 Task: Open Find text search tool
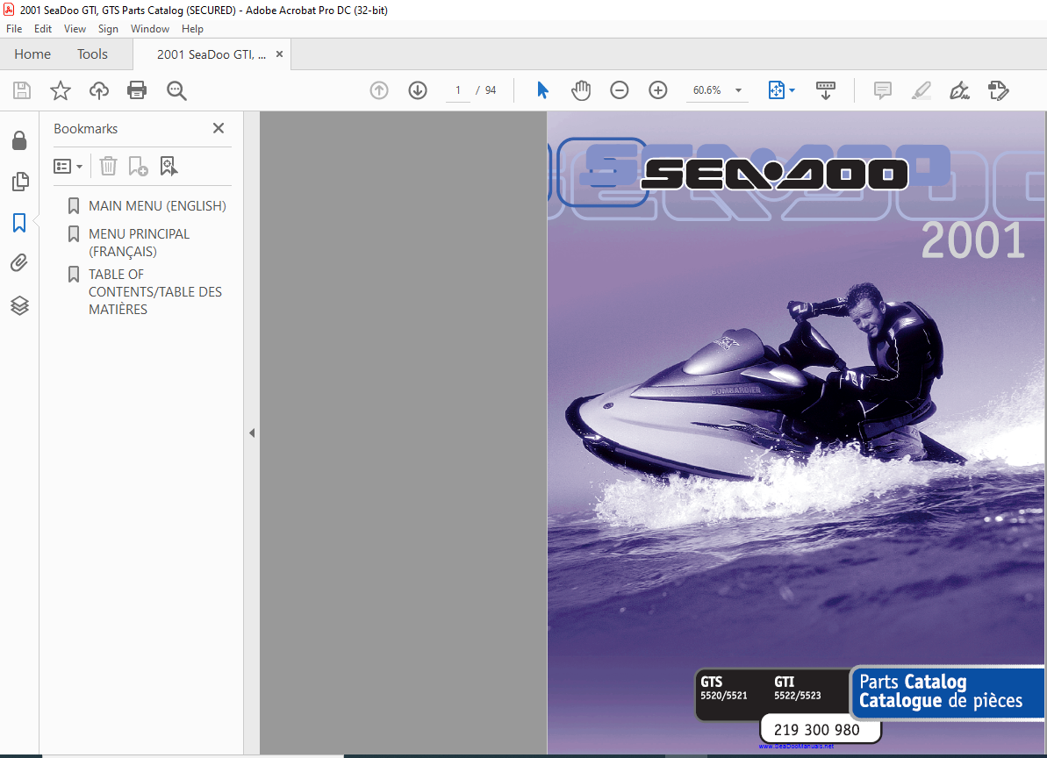(x=176, y=90)
